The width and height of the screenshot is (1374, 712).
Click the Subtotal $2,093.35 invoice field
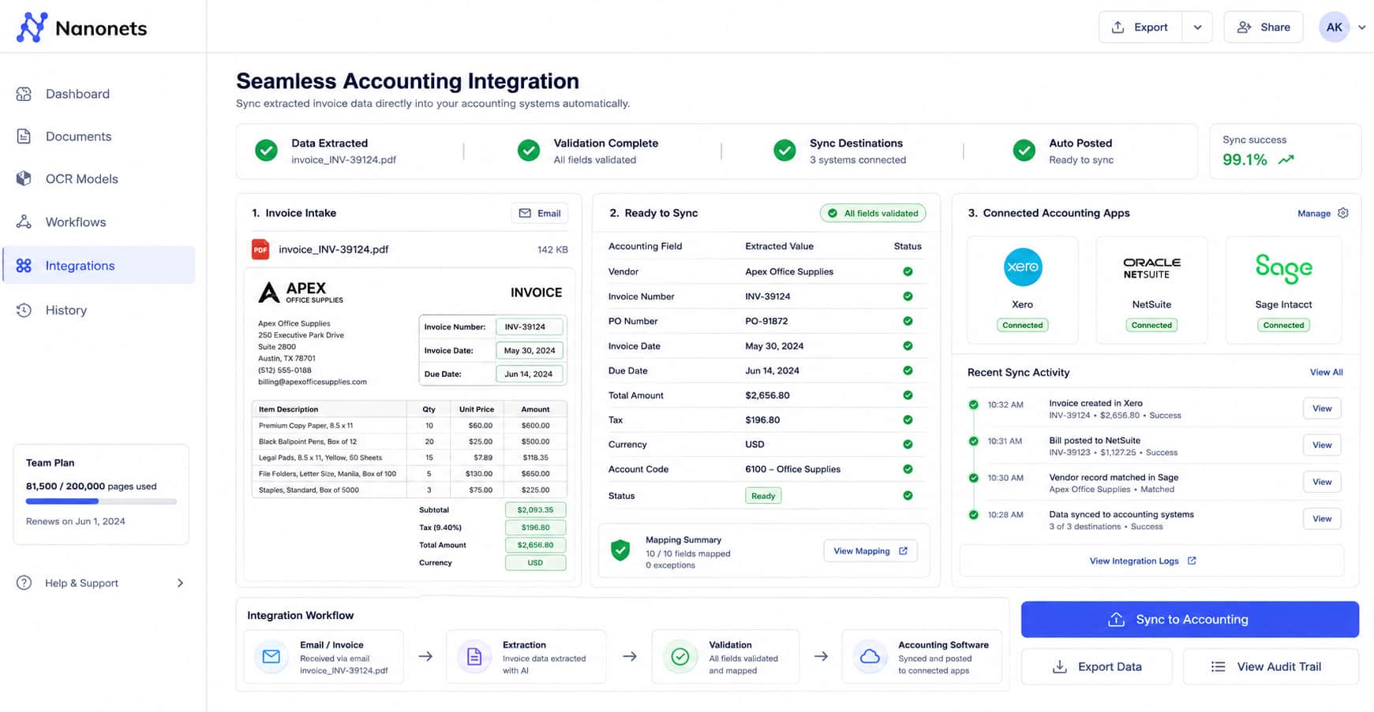pos(535,510)
